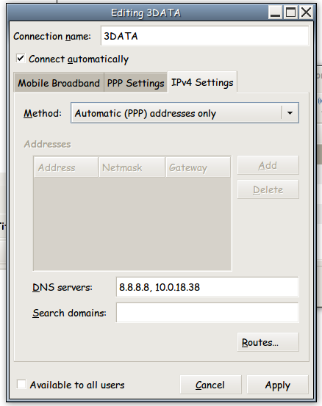
Task: Click the Add address button
Action: point(268,165)
